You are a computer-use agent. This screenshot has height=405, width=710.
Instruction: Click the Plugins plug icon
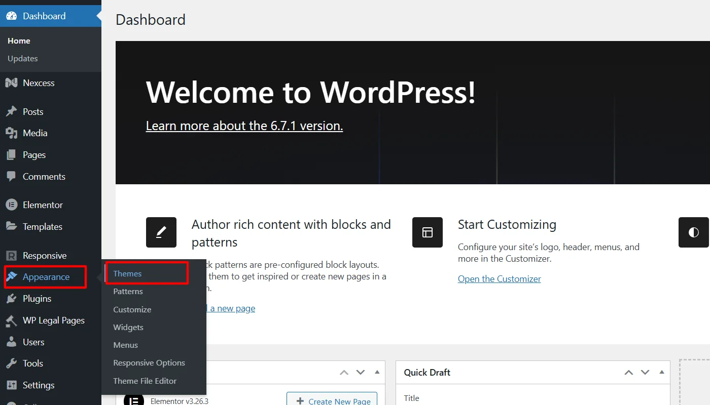tap(11, 299)
